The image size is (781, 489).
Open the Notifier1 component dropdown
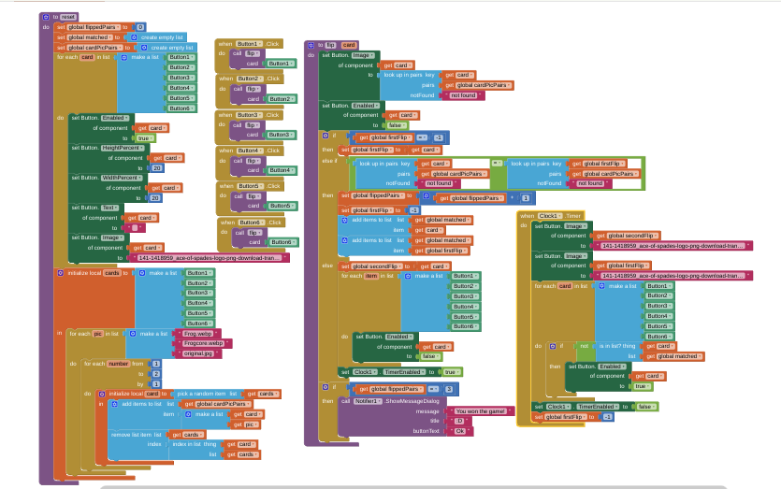(x=368, y=400)
